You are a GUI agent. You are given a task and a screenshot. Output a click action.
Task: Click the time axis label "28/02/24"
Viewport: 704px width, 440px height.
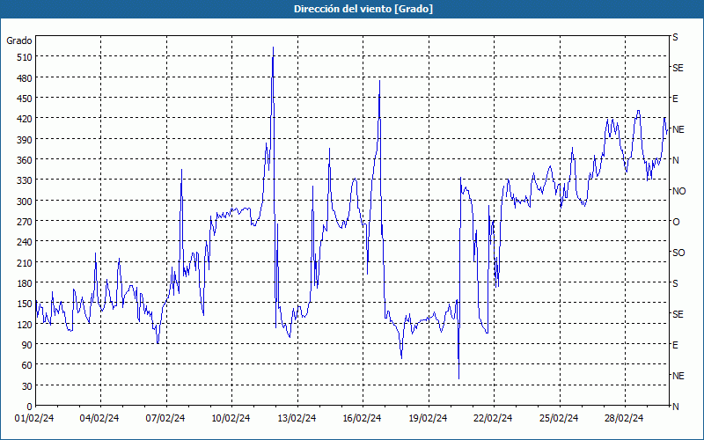pyautogui.click(x=624, y=419)
